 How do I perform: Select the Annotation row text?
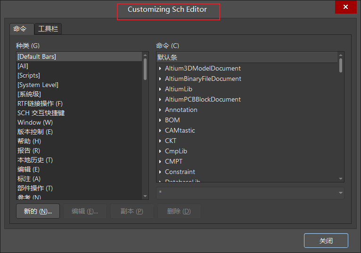[x=181, y=110]
